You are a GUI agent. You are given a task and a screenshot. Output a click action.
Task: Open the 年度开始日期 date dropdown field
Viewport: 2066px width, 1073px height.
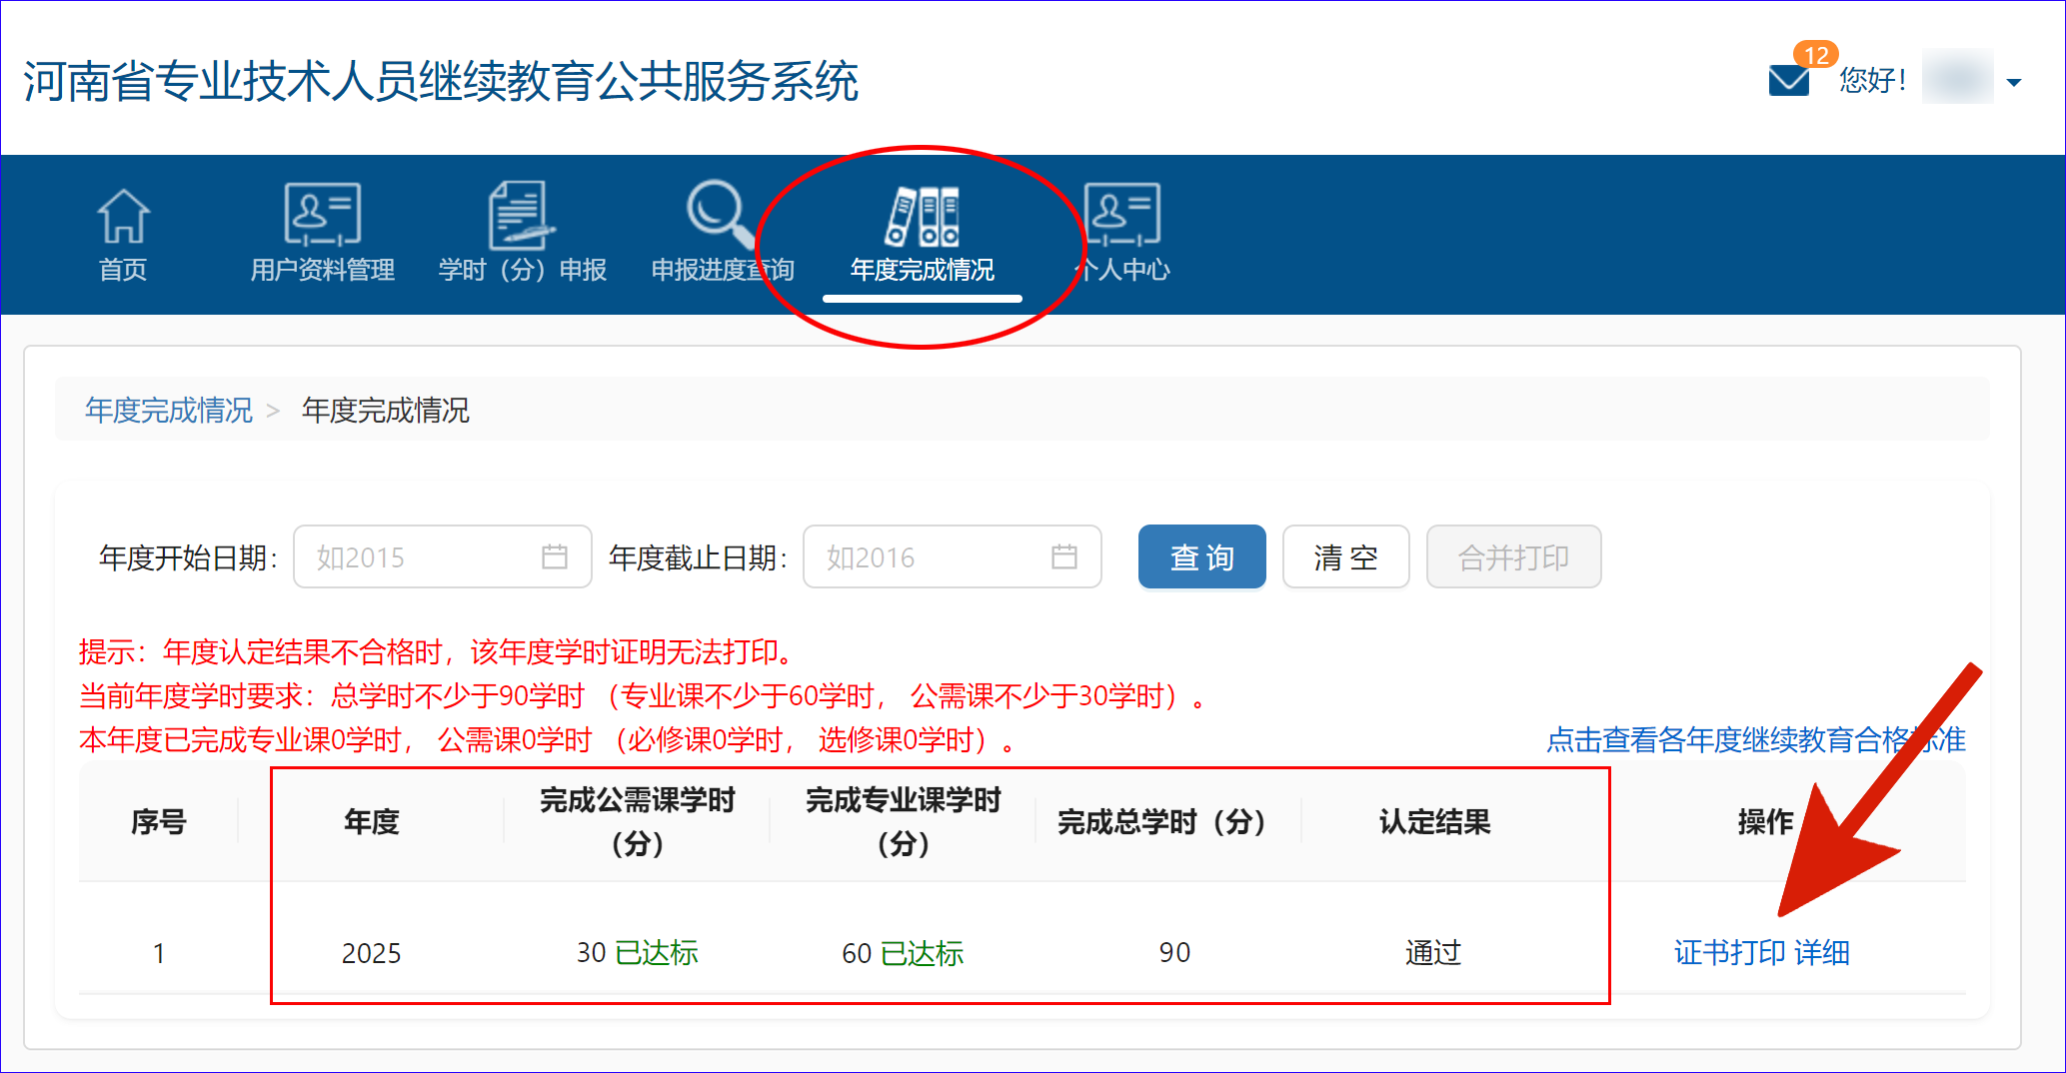click(x=442, y=556)
